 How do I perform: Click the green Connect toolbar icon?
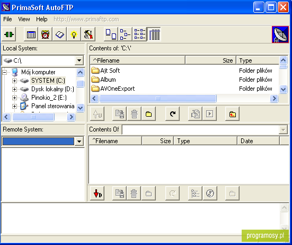coord(9,34)
